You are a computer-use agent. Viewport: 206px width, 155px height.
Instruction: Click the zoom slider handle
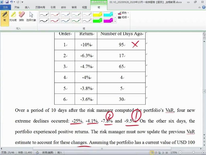click(x=193, y=153)
